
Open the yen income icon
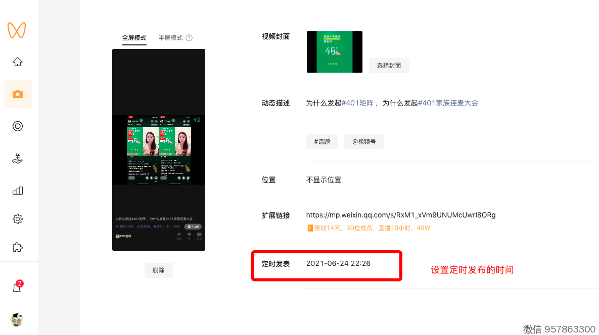[x=18, y=158]
